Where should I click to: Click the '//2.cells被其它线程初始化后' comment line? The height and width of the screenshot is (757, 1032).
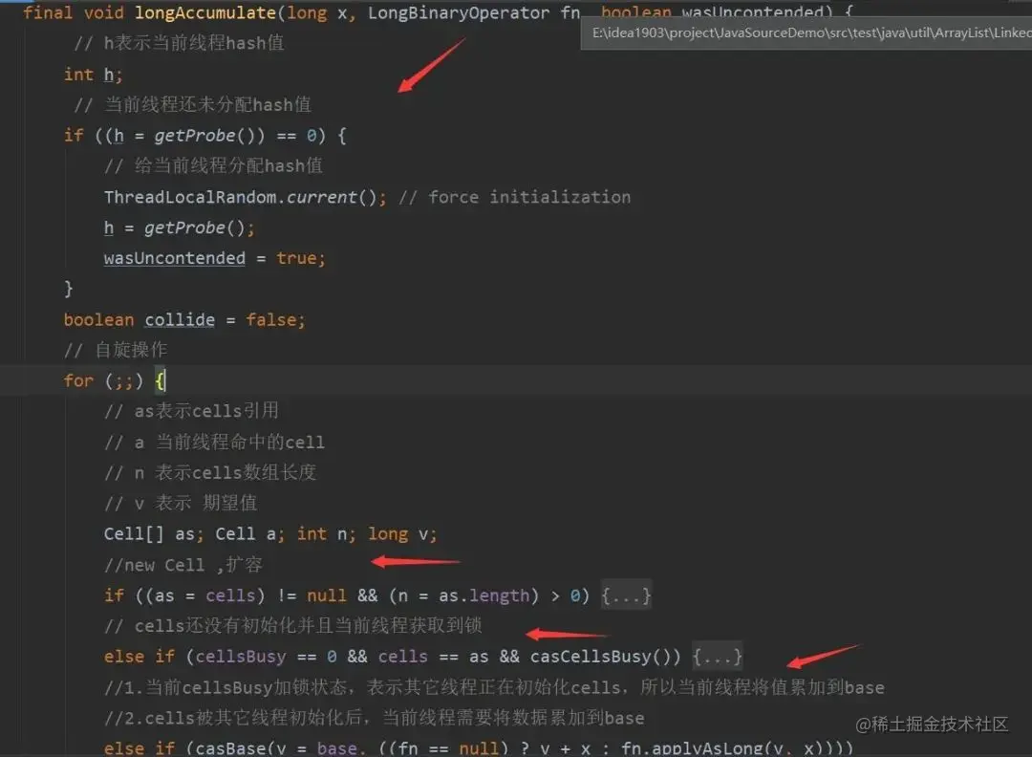pyautogui.click(x=374, y=718)
